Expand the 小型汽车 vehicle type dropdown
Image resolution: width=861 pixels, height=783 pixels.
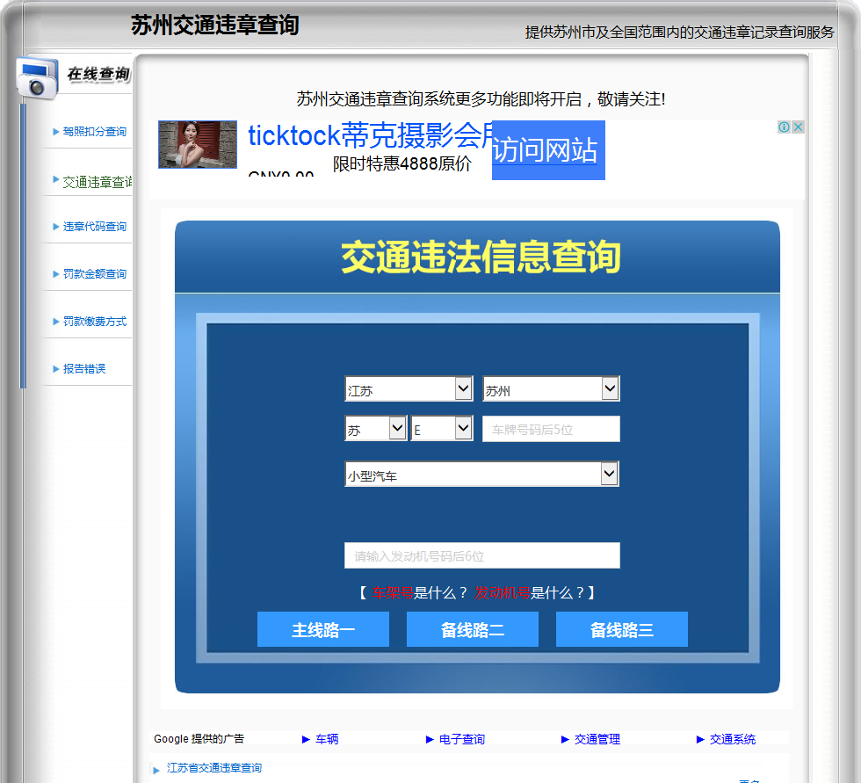[x=481, y=474]
